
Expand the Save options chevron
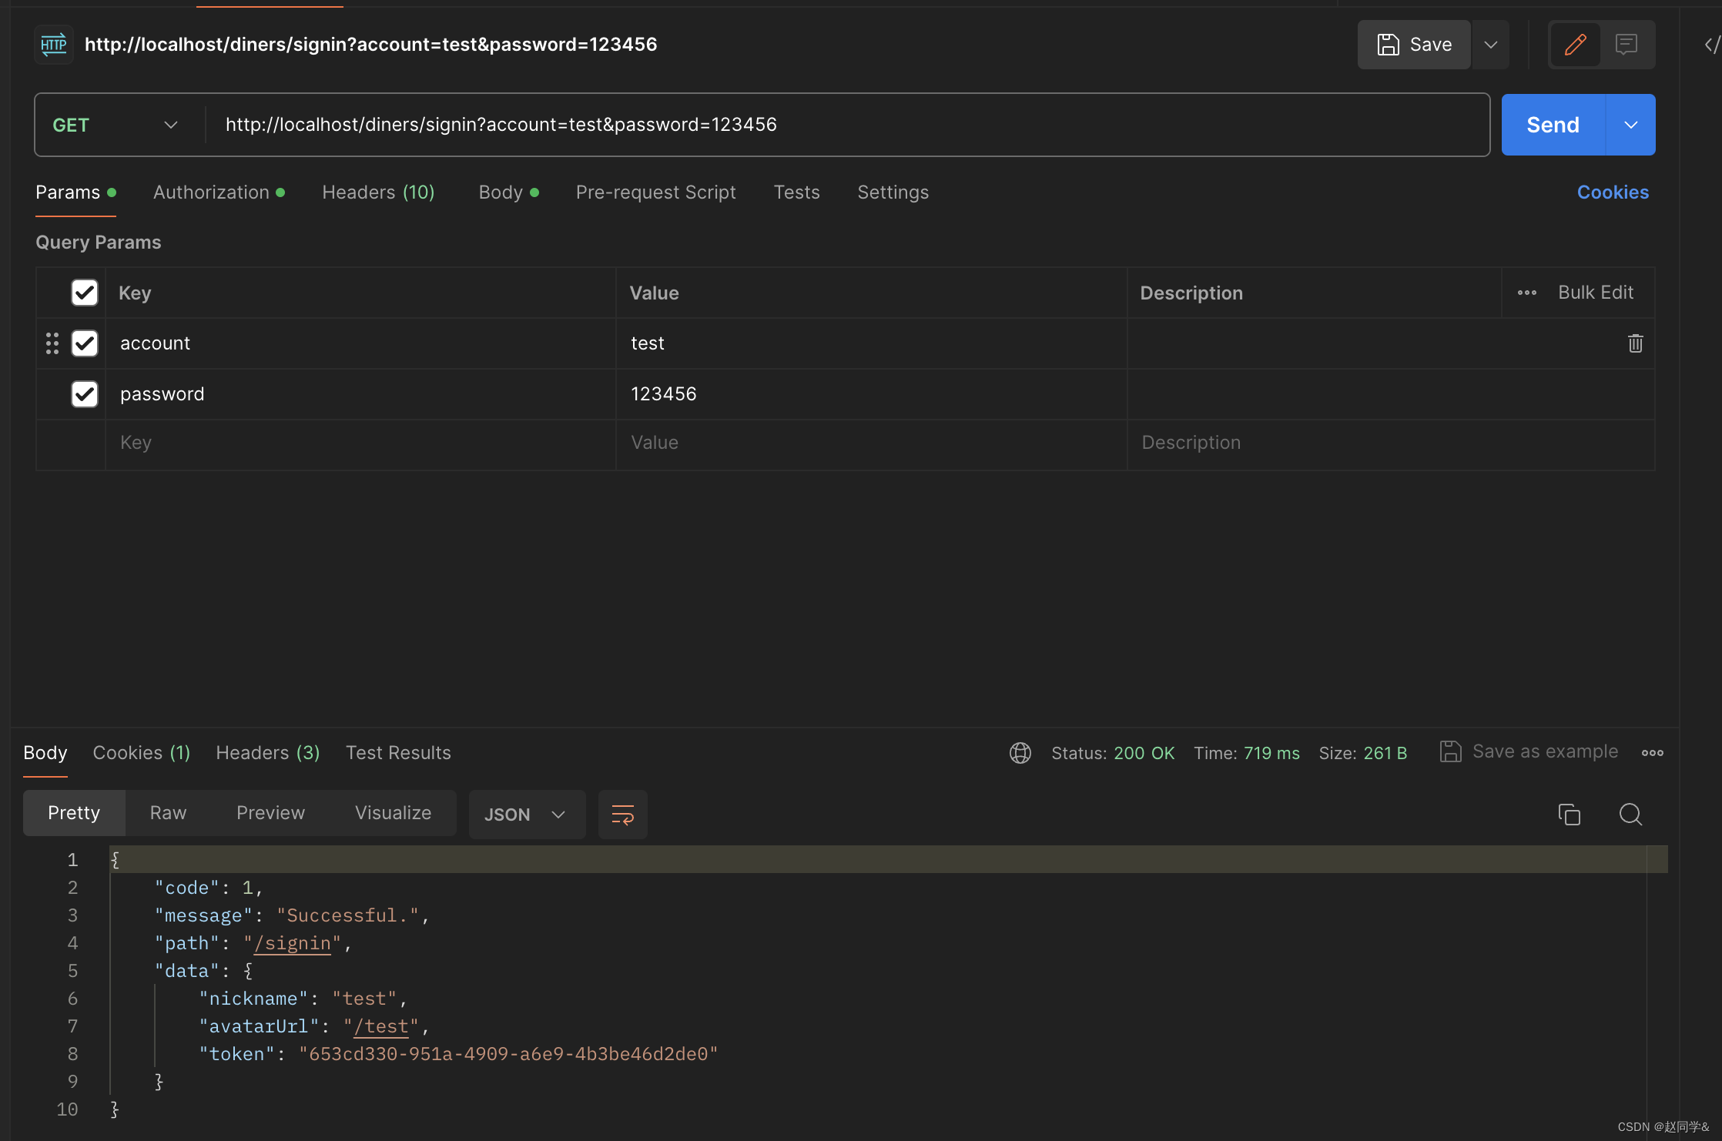[x=1491, y=45]
